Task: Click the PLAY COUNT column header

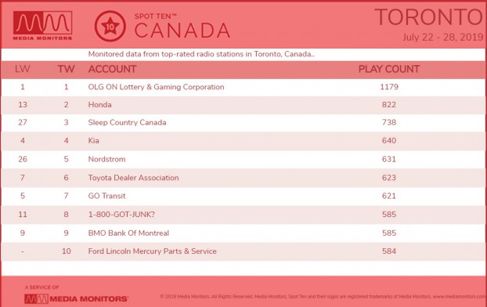Action: click(x=389, y=69)
